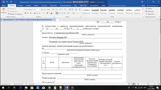Redo action in quick access toolbar
The height and width of the screenshot is (90, 161).
(11, 2)
